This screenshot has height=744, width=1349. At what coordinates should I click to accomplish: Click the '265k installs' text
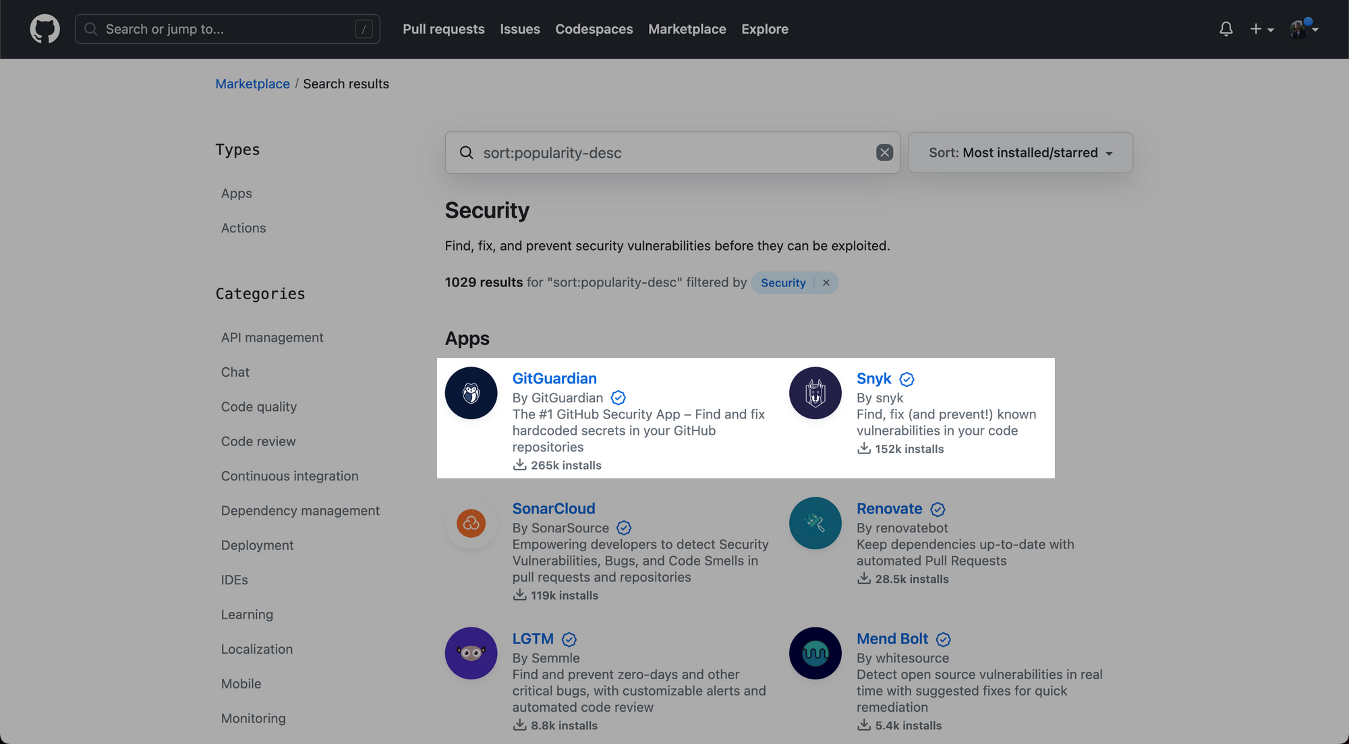click(566, 465)
